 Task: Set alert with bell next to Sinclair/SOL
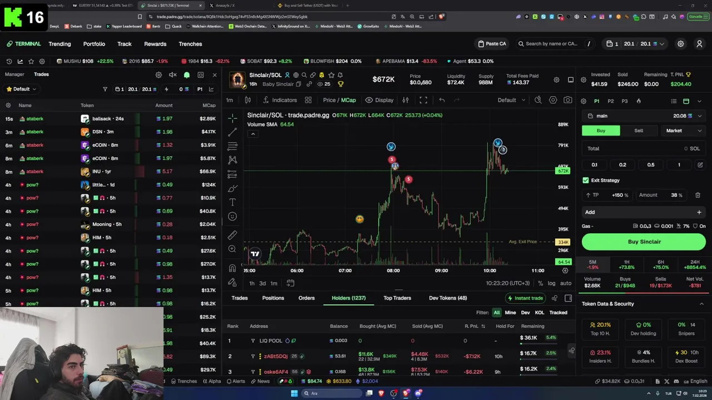340,75
